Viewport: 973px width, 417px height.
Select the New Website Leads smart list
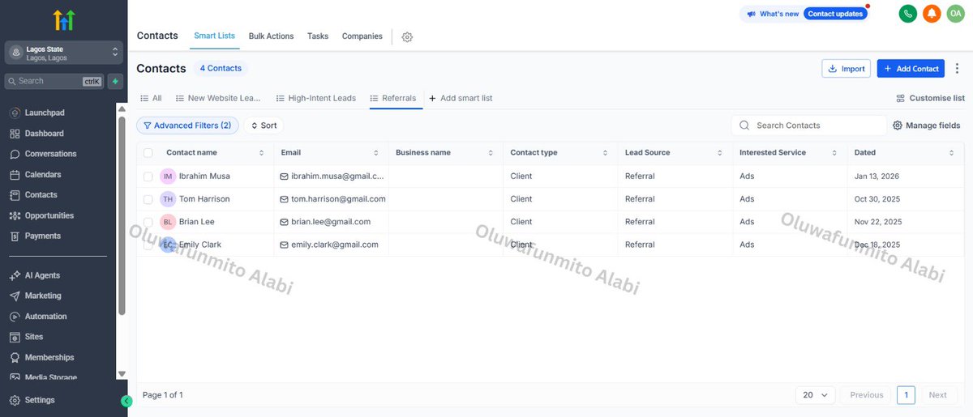pyautogui.click(x=218, y=98)
